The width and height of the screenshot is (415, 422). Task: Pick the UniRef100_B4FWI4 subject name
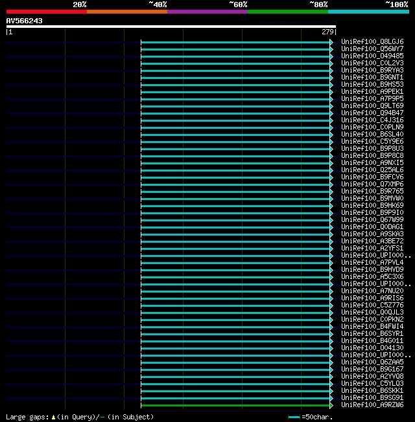[372, 326]
